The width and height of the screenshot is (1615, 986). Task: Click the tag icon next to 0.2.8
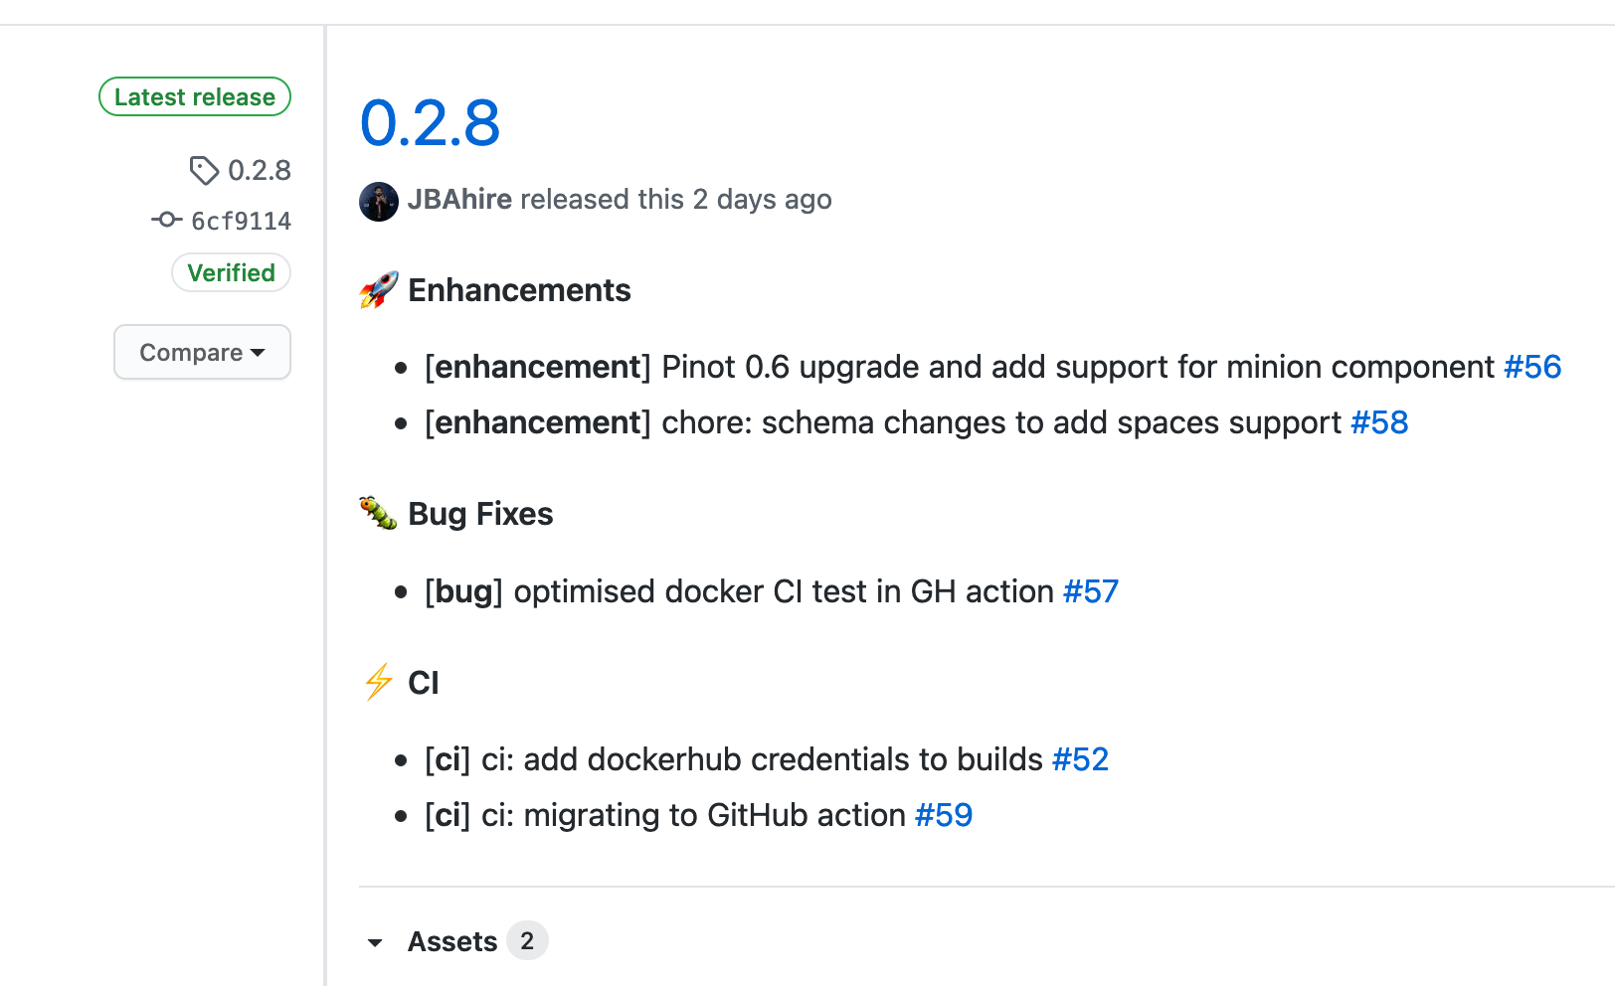pyautogui.click(x=204, y=171)
